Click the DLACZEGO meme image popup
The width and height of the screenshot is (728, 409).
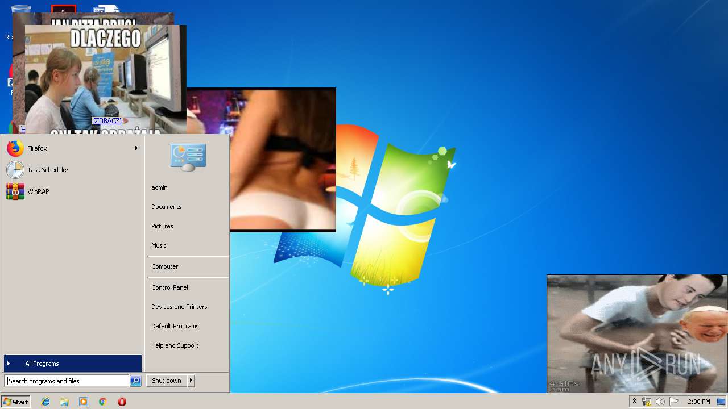point(105,80)
